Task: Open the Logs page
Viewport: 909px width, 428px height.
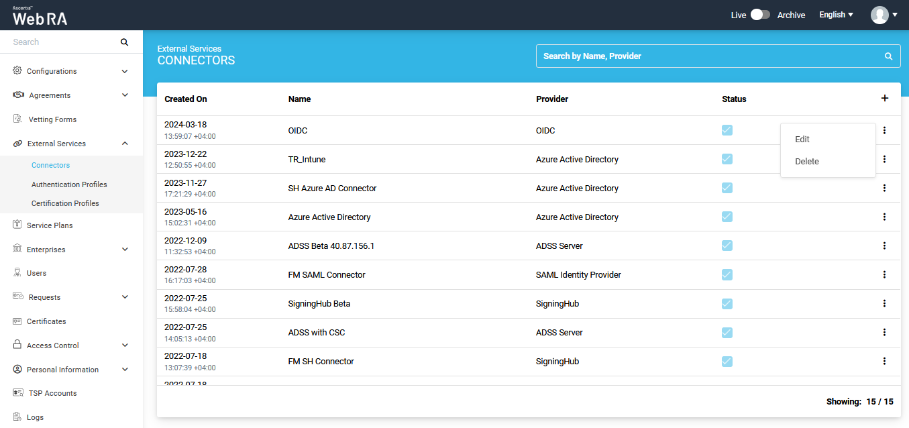Action: pyautogui.click(x=35, y=417)
